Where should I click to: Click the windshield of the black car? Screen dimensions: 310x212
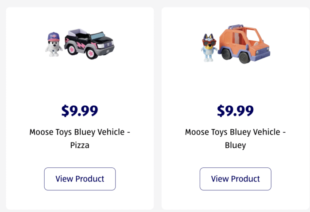98,36
